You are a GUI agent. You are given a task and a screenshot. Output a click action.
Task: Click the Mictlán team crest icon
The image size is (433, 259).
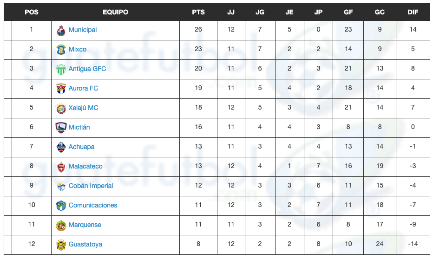[x=61, y=128]
